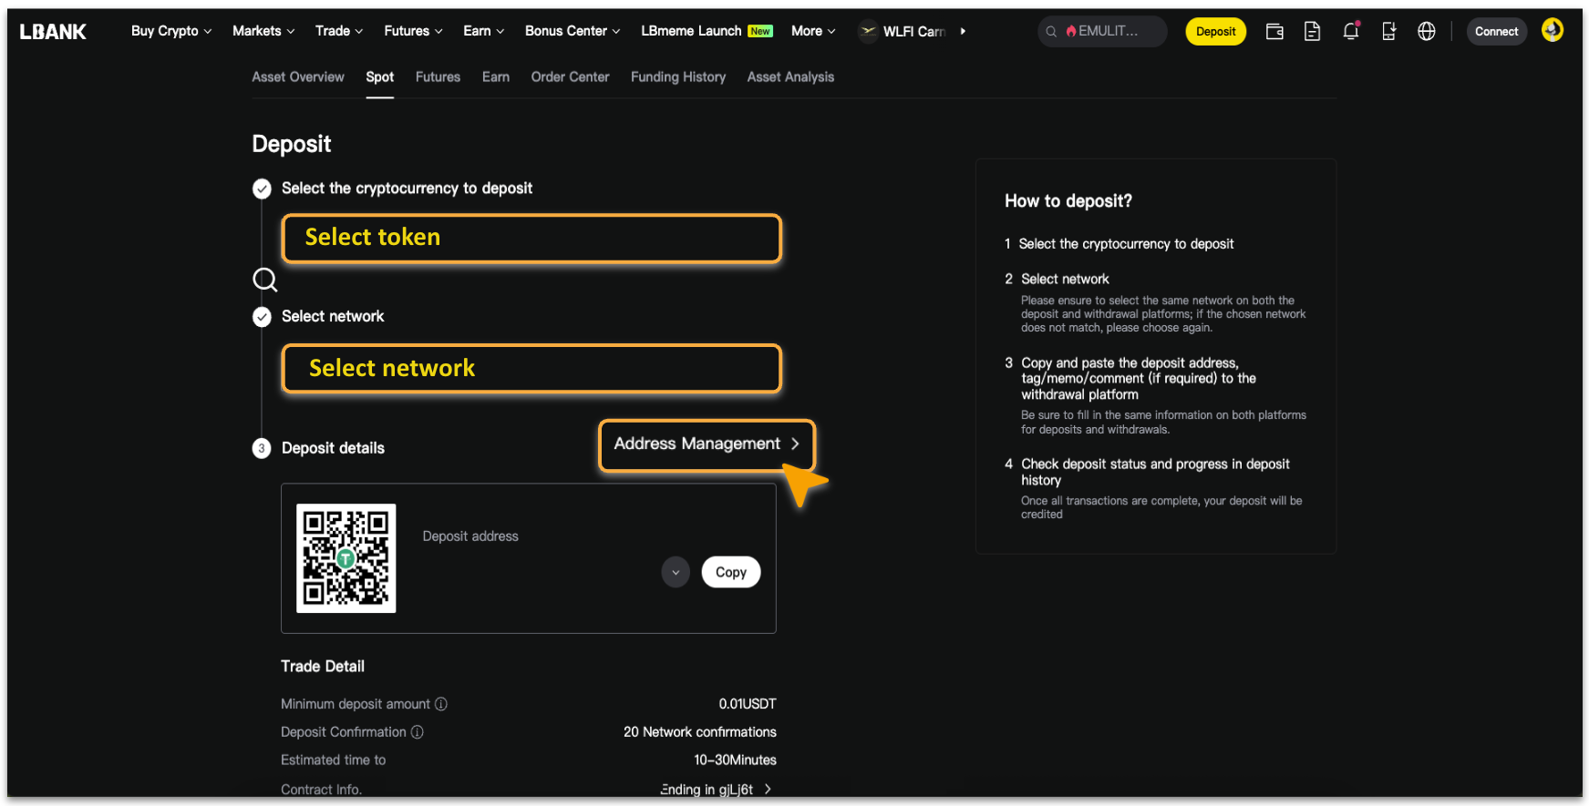Click the '10-30Minutes' estimated time value

pos(736,760)
